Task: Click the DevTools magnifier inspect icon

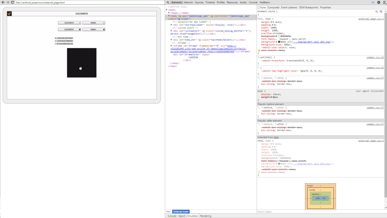Action: tap(168, 2)
